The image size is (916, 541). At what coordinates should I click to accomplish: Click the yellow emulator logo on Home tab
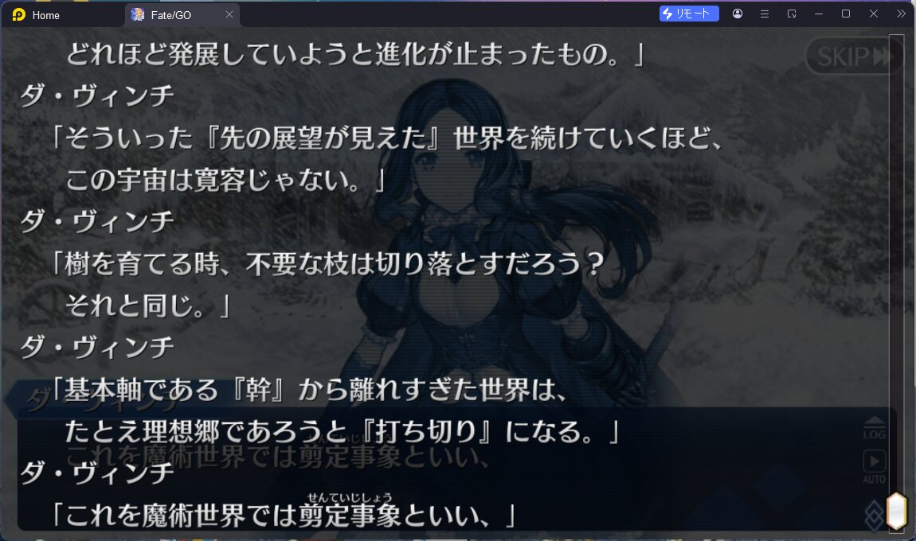[x=18, y=14]
